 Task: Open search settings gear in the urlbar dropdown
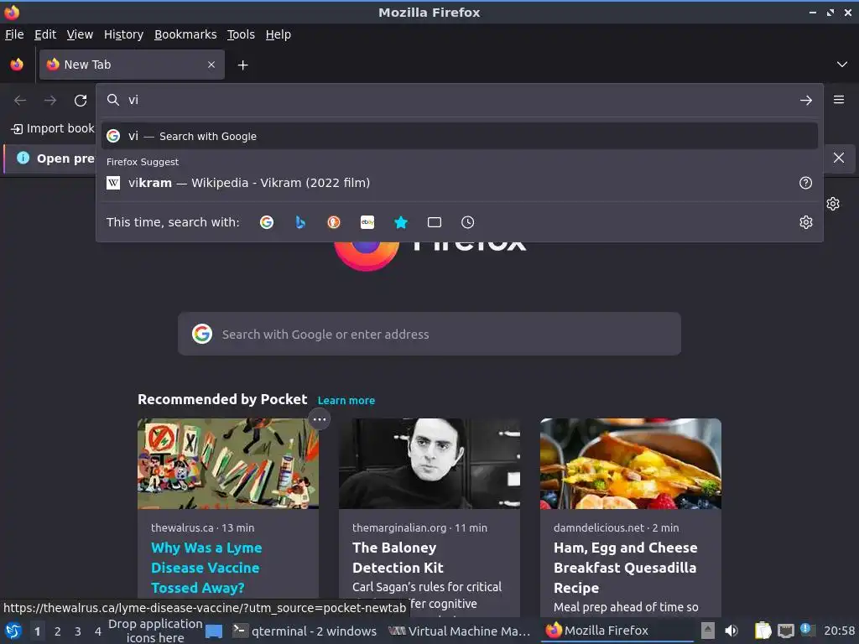point(805,222)
